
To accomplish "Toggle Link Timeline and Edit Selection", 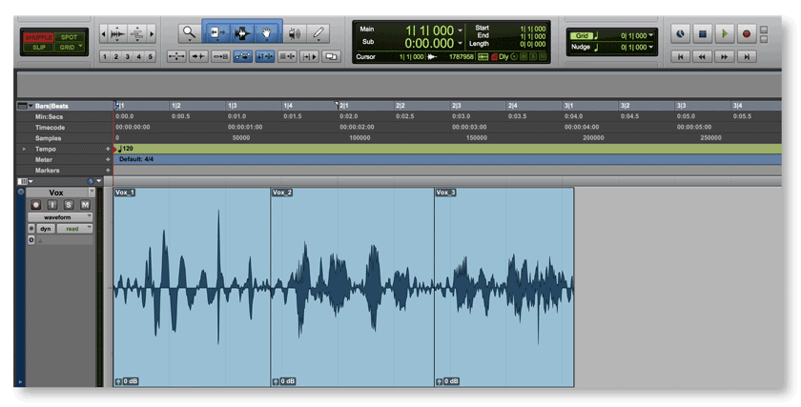I will [265, 56].
